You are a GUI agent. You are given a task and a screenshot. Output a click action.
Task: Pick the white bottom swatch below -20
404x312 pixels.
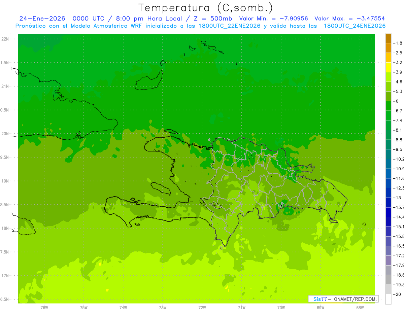pos(388,299)
